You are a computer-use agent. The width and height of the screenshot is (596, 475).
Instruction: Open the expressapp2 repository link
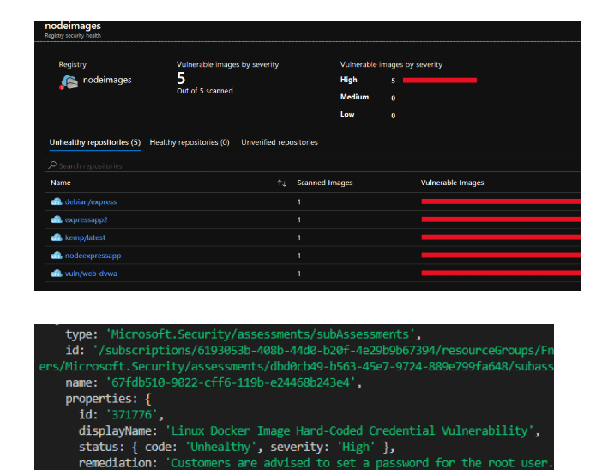[86, 219]
